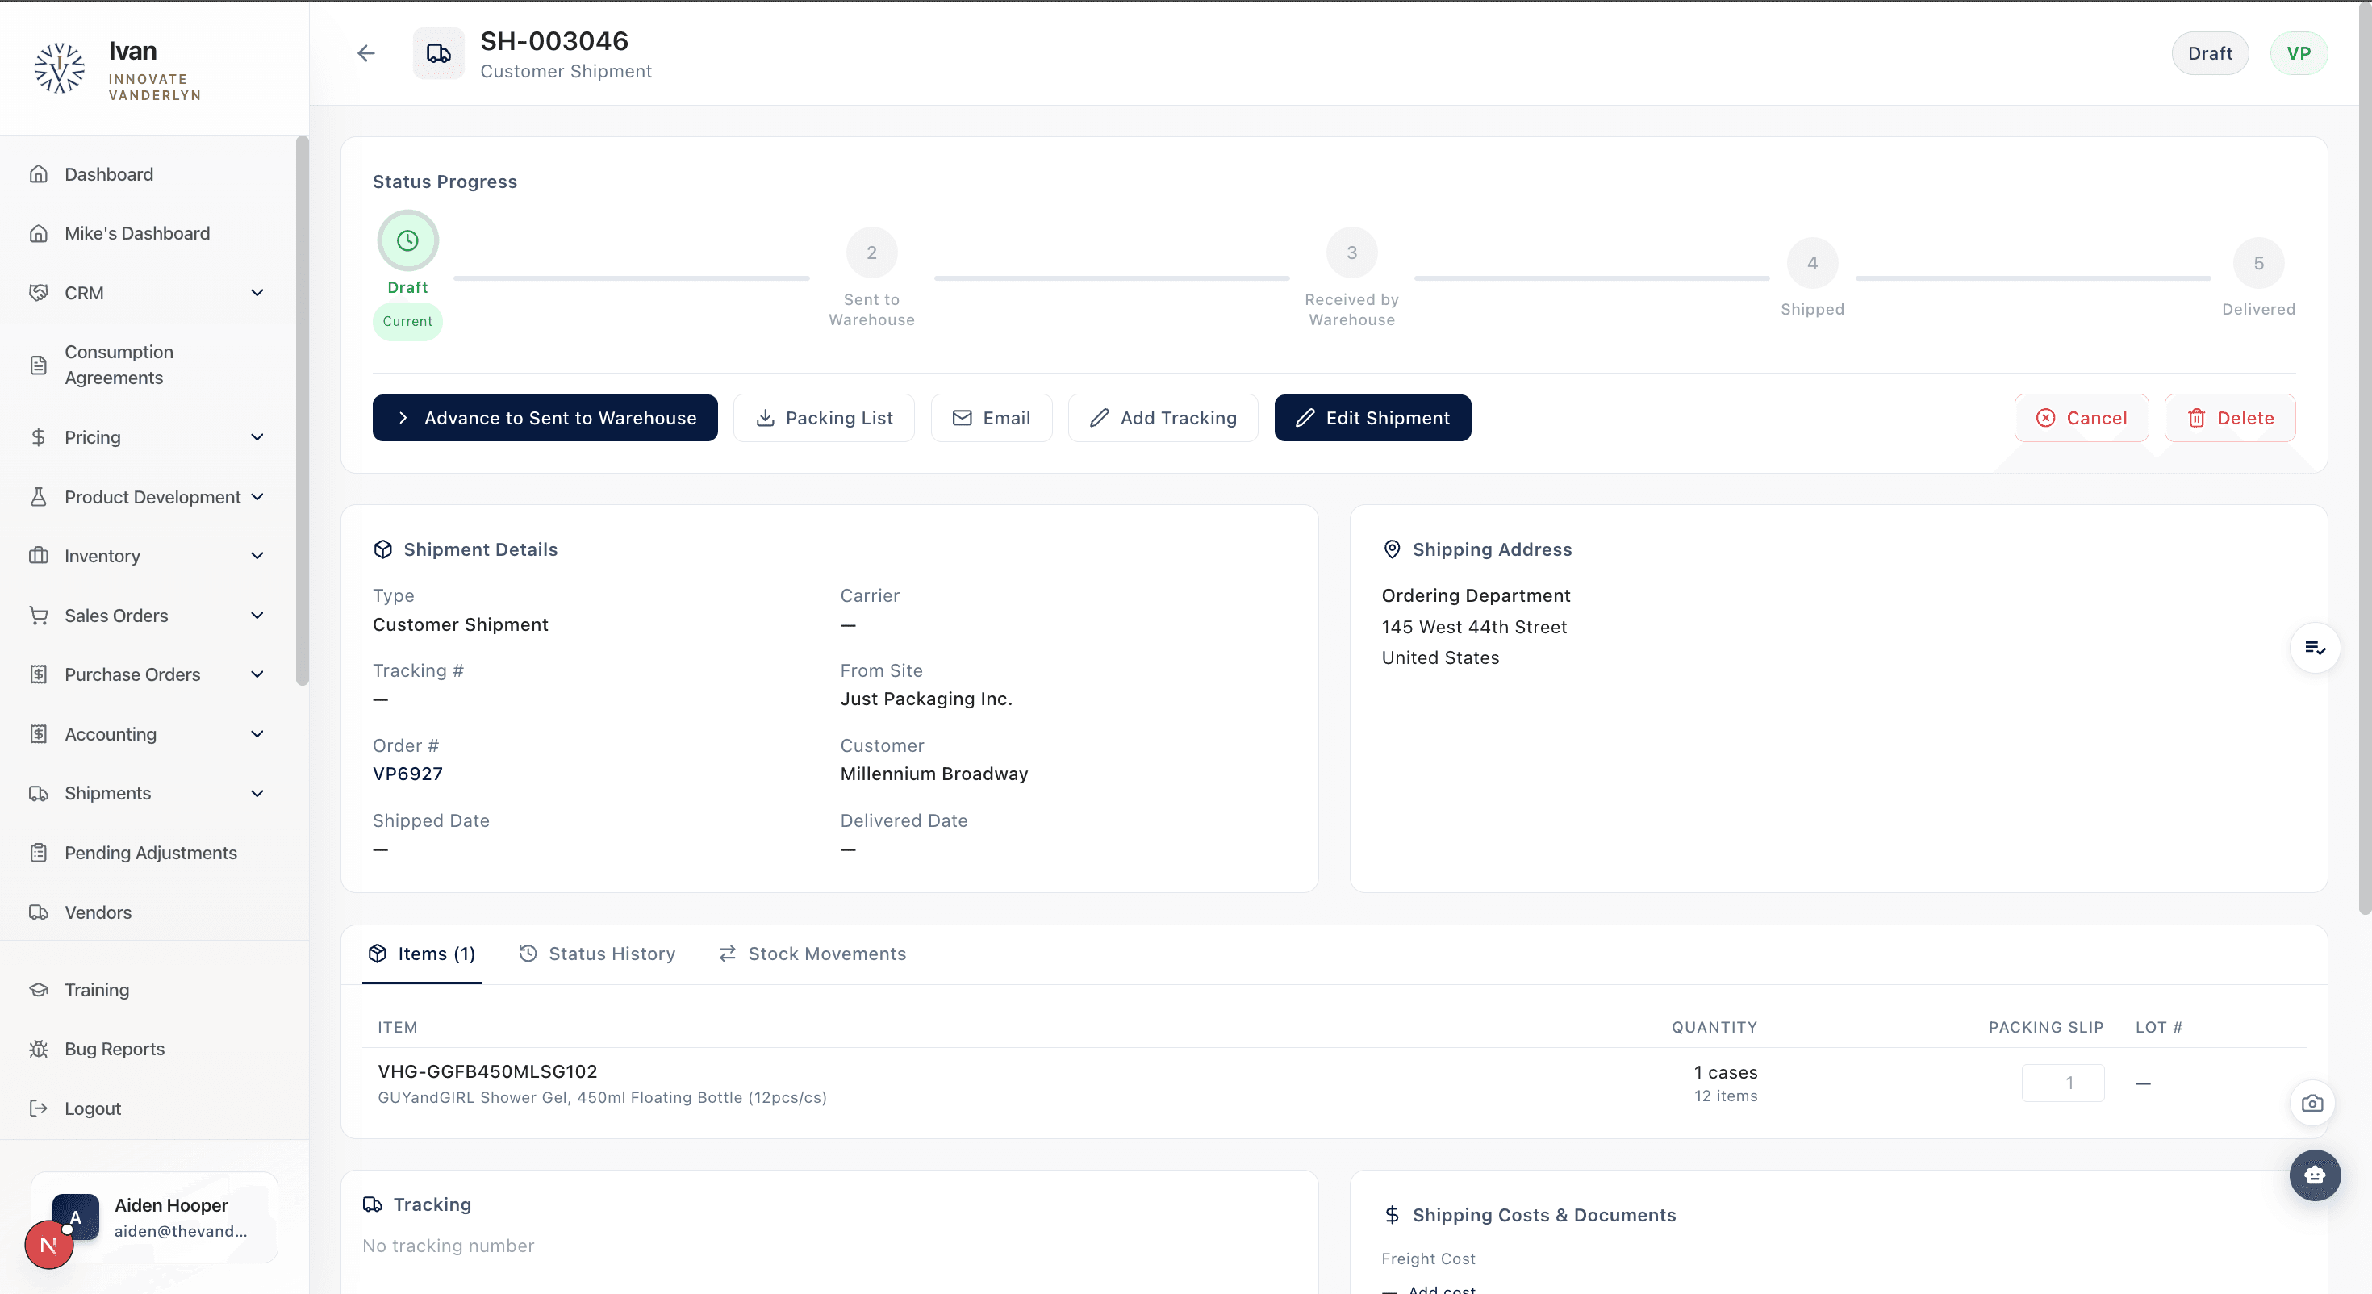
Task: Expand the Shipments menu chevron
Action: (258, 794)
